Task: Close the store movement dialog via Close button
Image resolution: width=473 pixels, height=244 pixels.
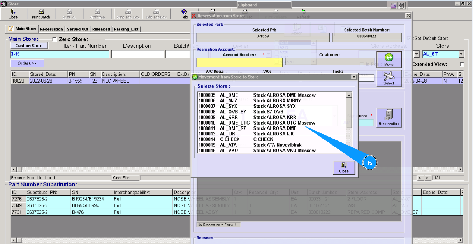Action: tap(344, 167)
